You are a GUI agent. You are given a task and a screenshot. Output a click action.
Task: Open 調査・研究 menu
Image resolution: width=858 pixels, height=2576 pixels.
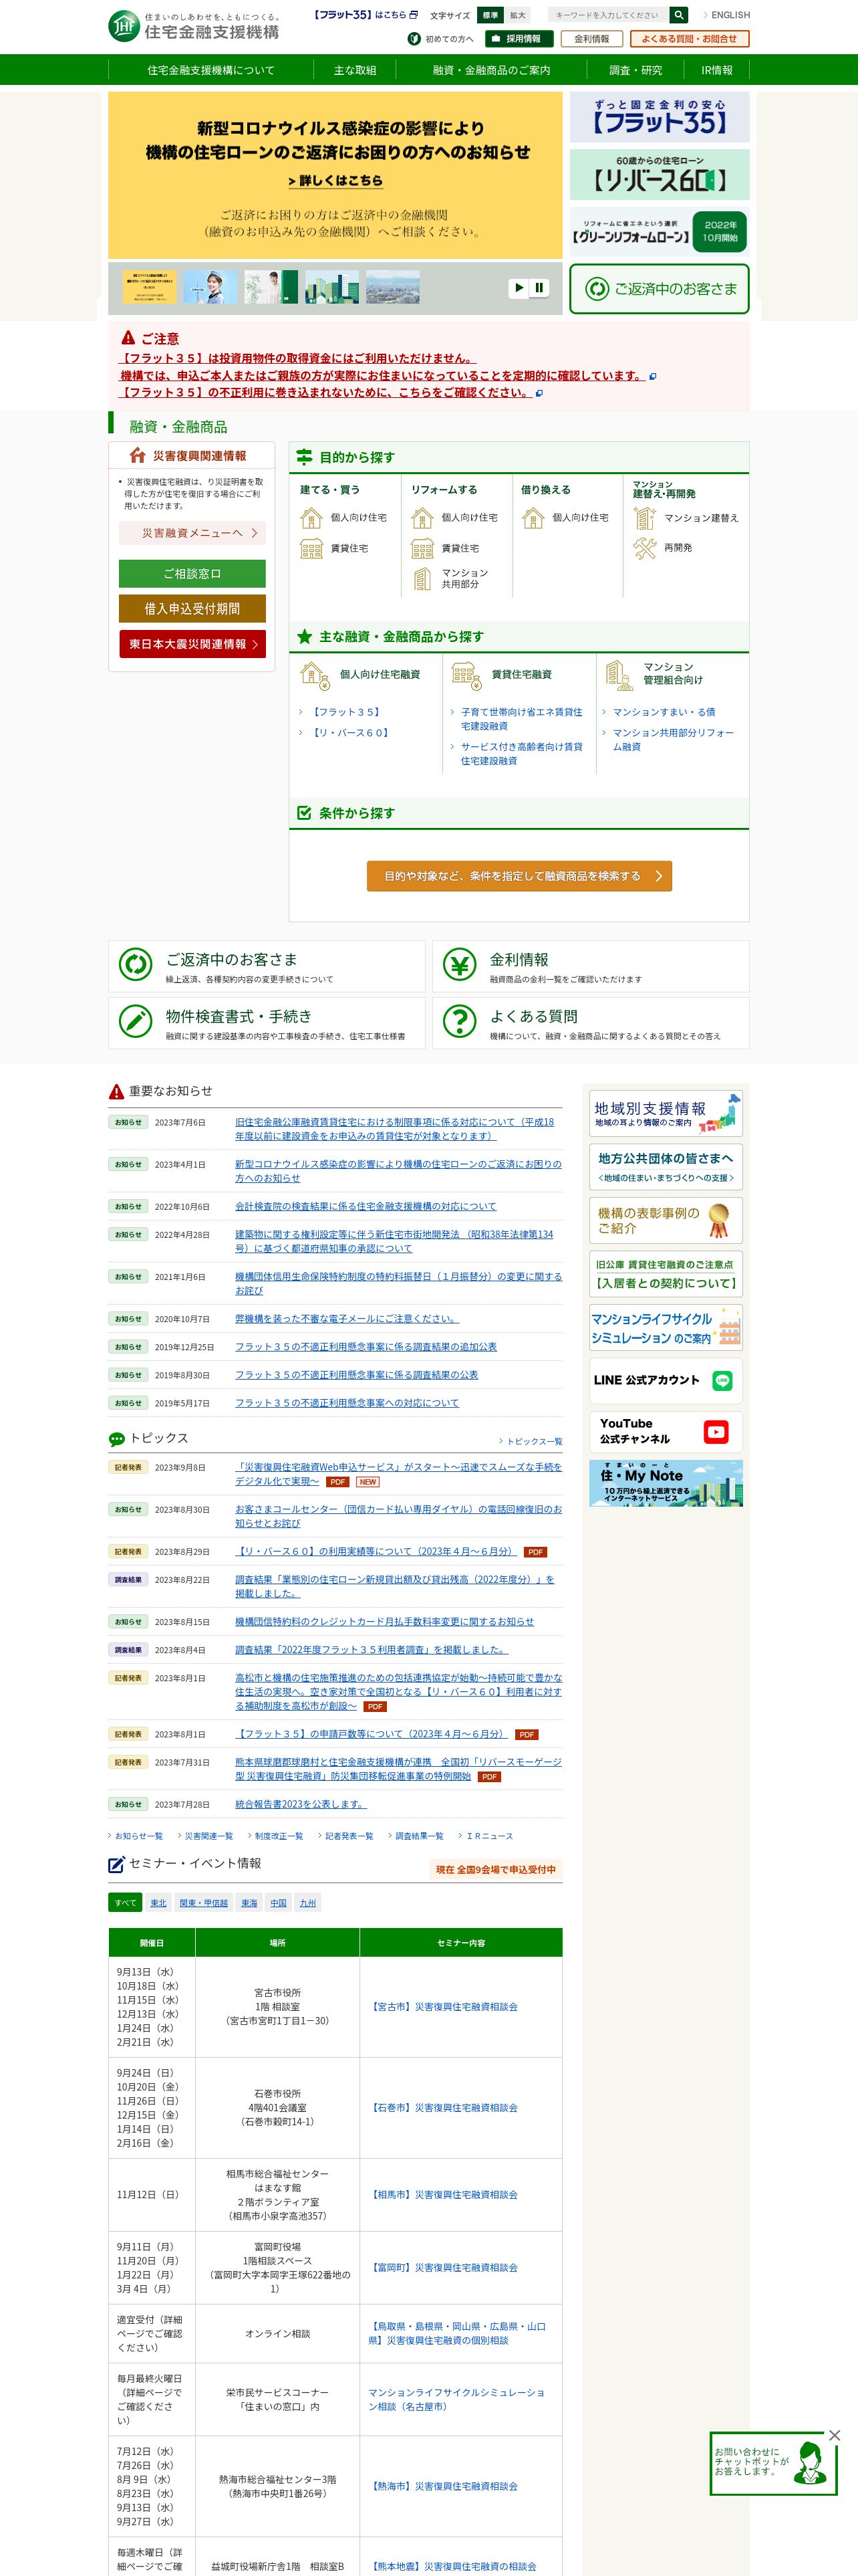[636, 70]
